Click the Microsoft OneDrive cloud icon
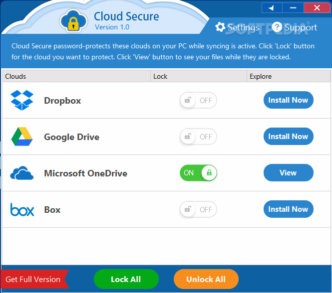 coord(22,173)
